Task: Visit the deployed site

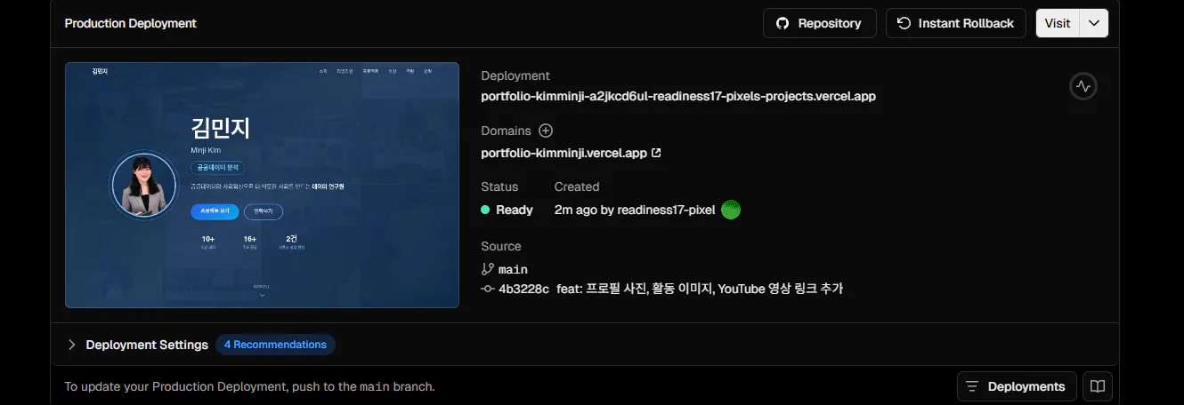Action: coord(1058,23)
